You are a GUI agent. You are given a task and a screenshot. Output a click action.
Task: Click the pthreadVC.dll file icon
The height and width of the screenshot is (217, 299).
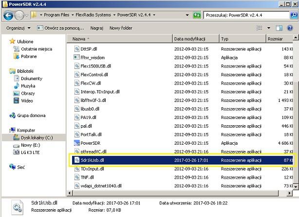pos(76,151)
